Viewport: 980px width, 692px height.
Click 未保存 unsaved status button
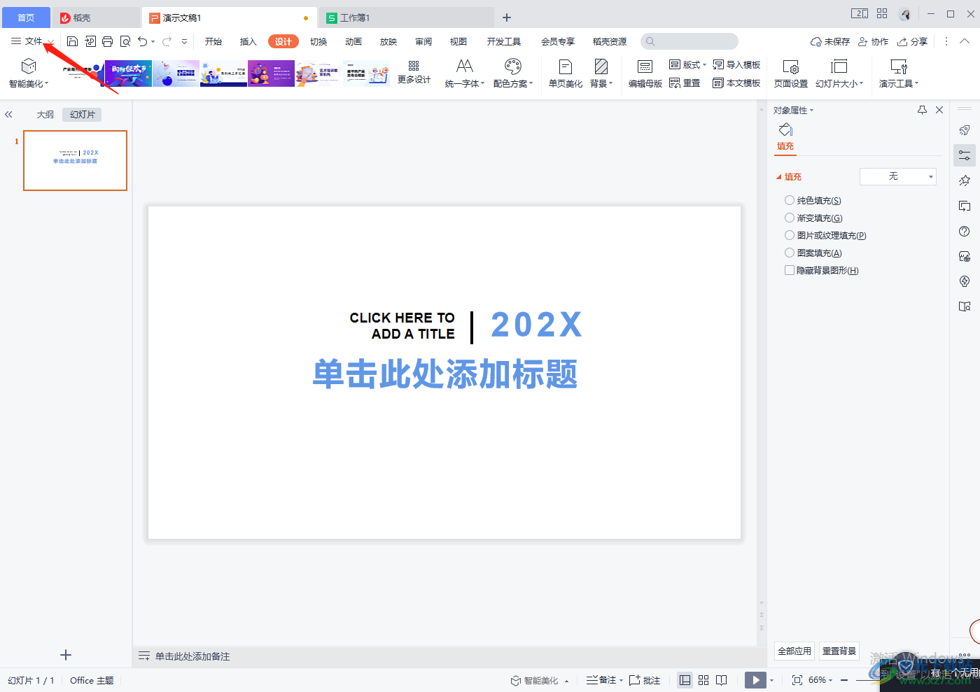point(830,42)
